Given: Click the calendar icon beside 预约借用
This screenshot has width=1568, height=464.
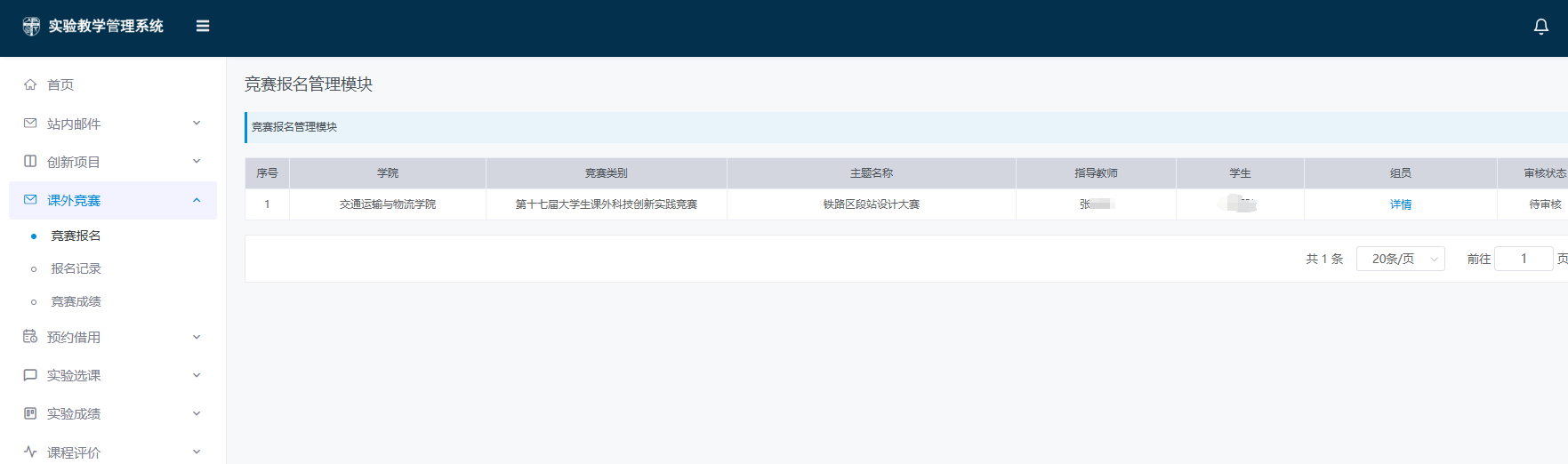Looking at the screenshot, I should pos(30,337).
